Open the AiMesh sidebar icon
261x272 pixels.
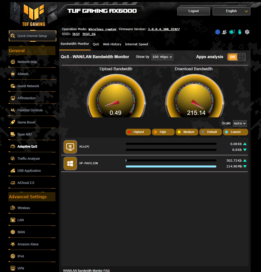pyautogui.click(x=13, y=74)
